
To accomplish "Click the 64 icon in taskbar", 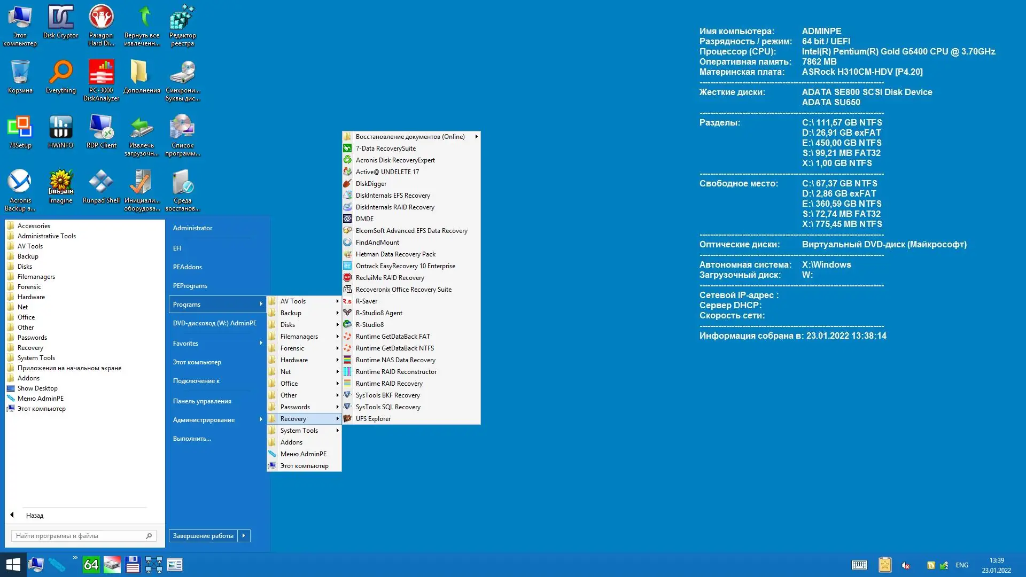I will point(91,565).
